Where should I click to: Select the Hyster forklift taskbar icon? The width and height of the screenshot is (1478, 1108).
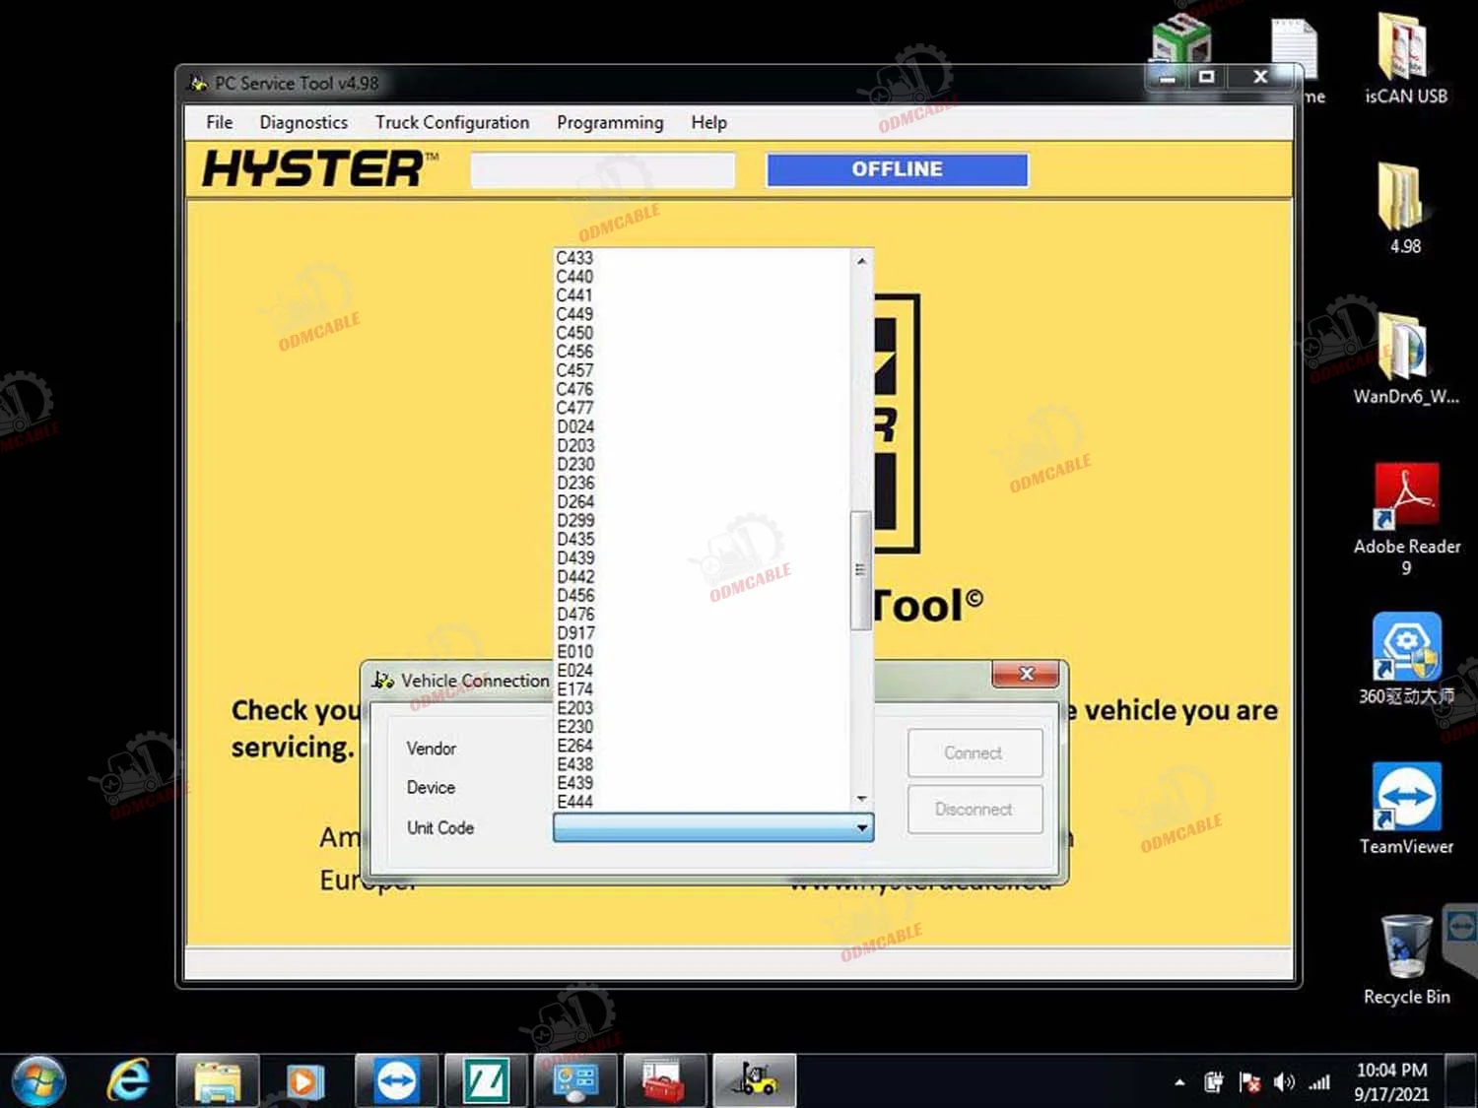pos(754,1080)
